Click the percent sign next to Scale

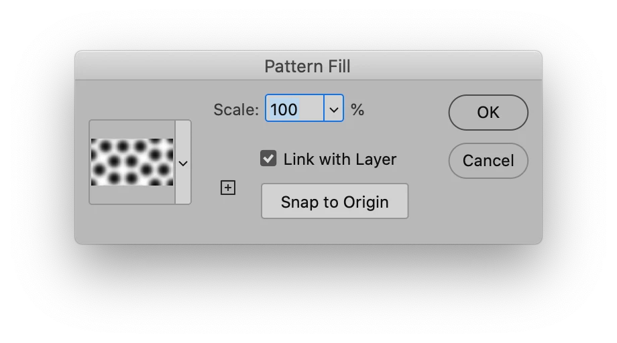click(x=357, y=109)
